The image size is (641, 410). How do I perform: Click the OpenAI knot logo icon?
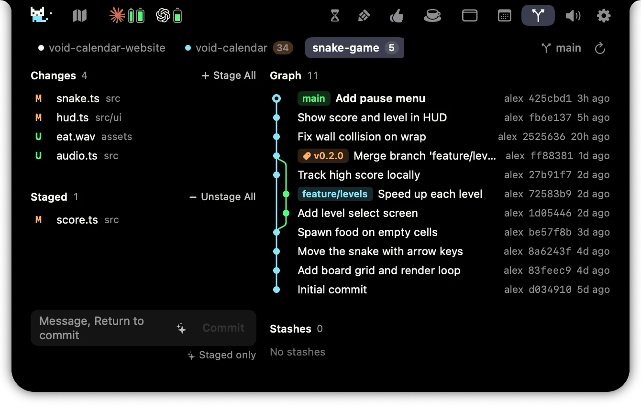point(163,16)
